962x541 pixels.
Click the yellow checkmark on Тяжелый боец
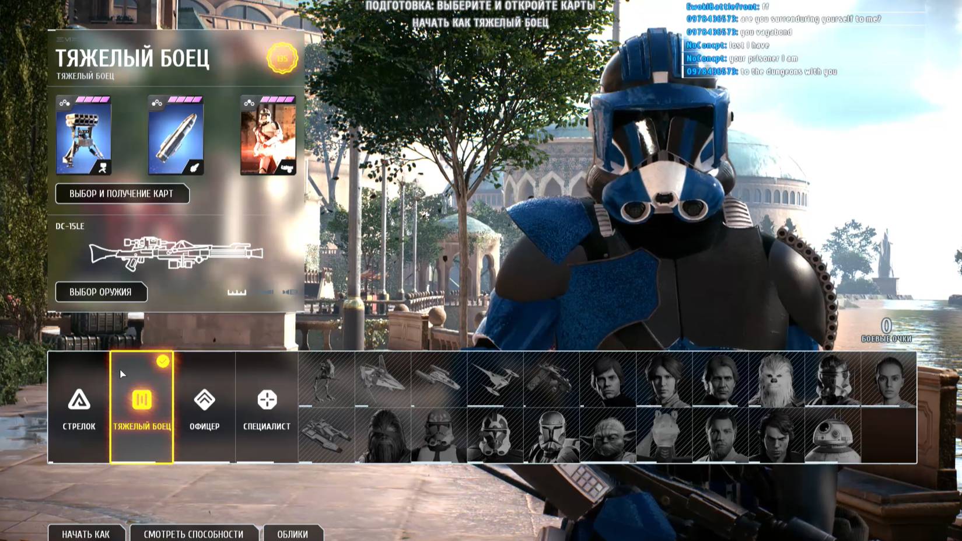pyautogui.click(x=163, y=361)
